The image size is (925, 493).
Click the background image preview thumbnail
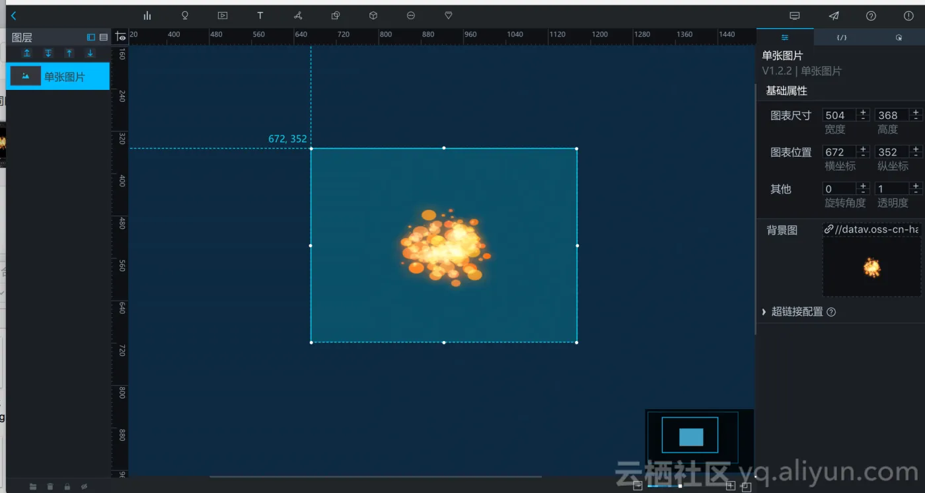coord(872,267)
